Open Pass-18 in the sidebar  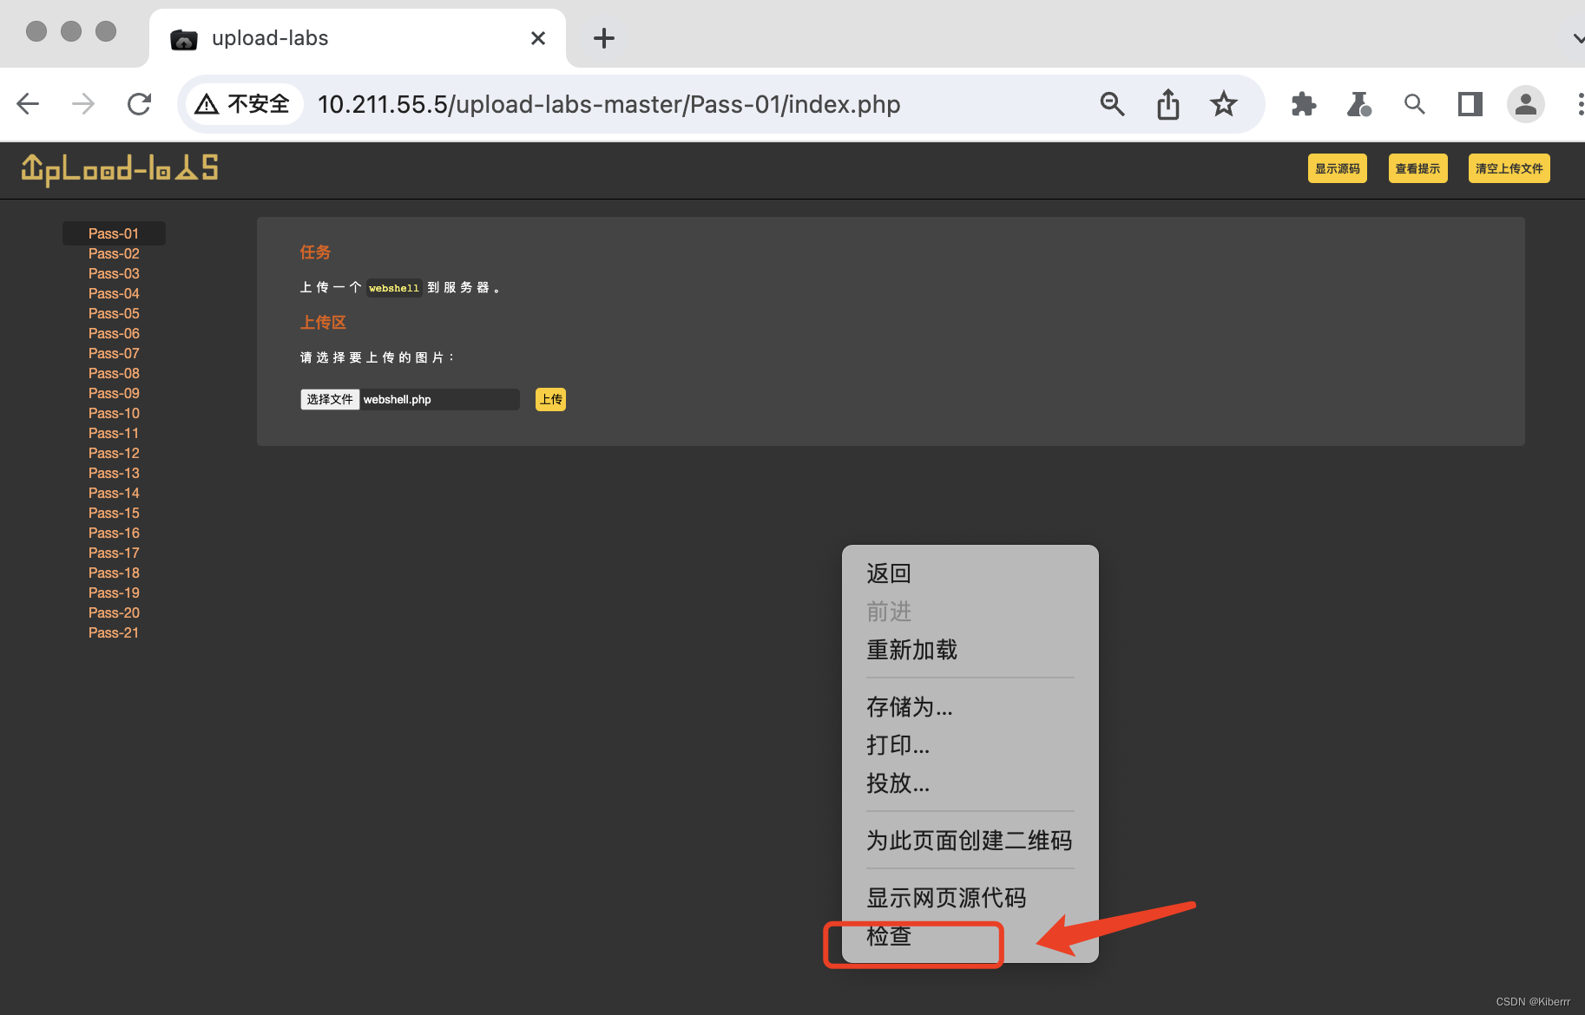pyautogui.click(x=114, y=573)
